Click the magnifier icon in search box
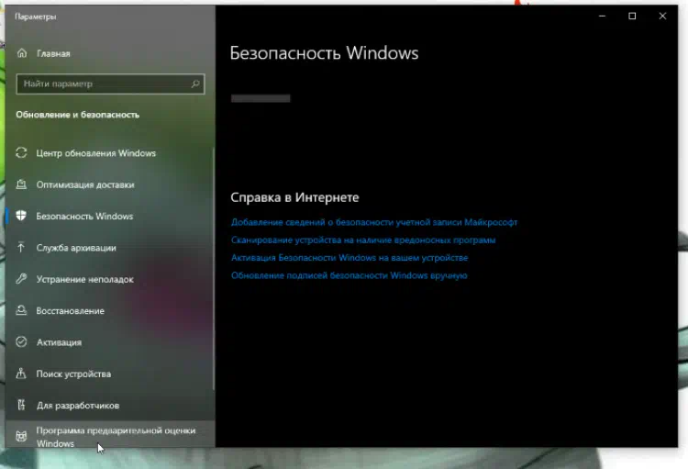Viewport: 688px width, 469px height. tap(195, 84)
